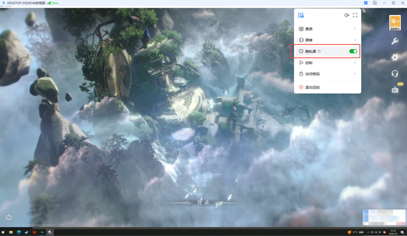Viewport: 407px width, 236px height.
Task: Click 退出远控 to exit remote control
Action: pos(312,87)
